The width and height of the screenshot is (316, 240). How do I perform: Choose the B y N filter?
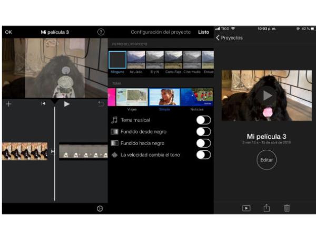155,60
